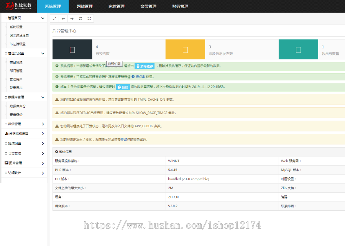
Task: Open the 会员管理 tab
Action: [x=148, y=7]
